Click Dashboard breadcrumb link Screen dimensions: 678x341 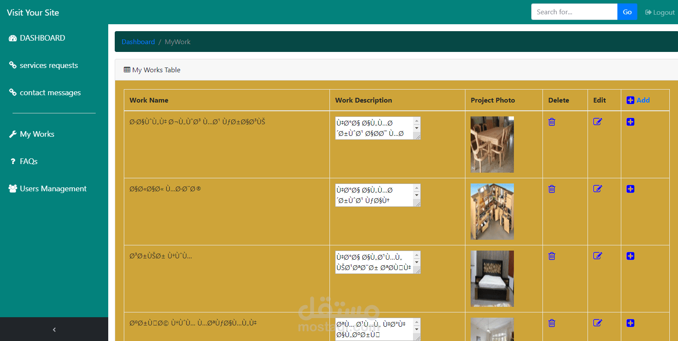(x=138, y=42)
